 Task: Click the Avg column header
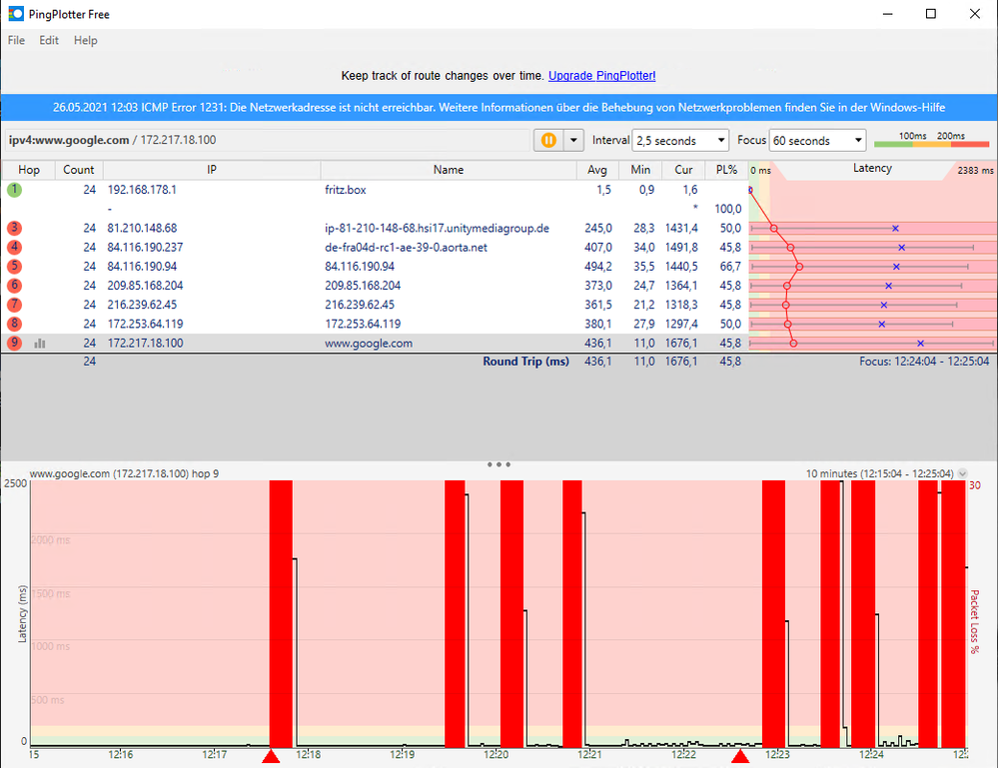597,170
